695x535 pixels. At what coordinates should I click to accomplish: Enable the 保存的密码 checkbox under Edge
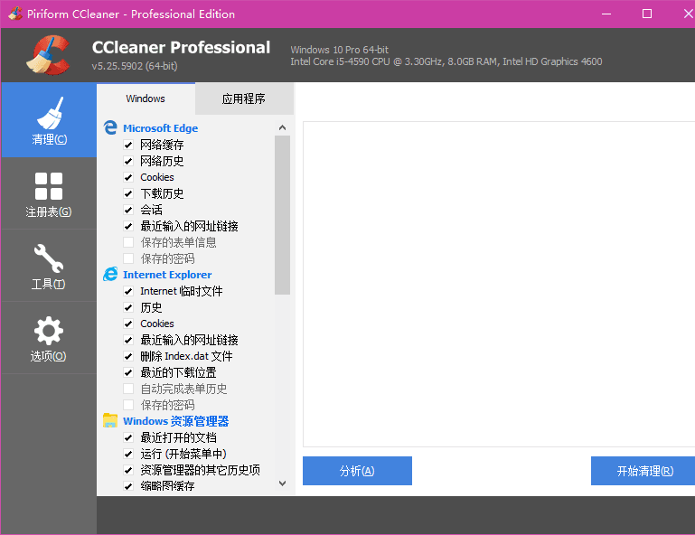tap(128, 258)
